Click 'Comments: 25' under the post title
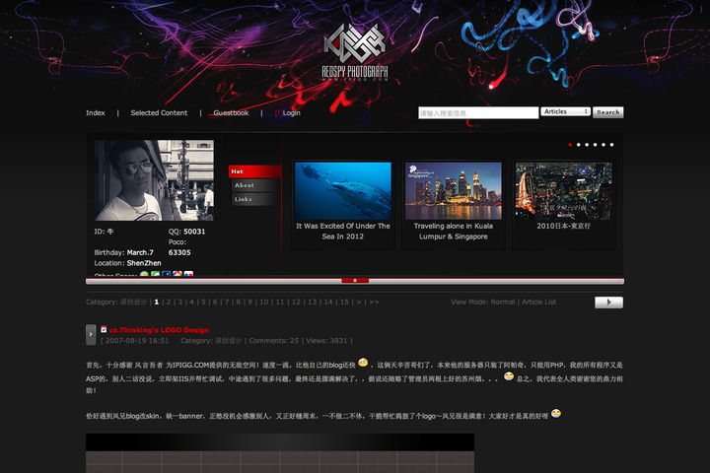The width and height of the screenshot is (710, 473). click(274, 340)
